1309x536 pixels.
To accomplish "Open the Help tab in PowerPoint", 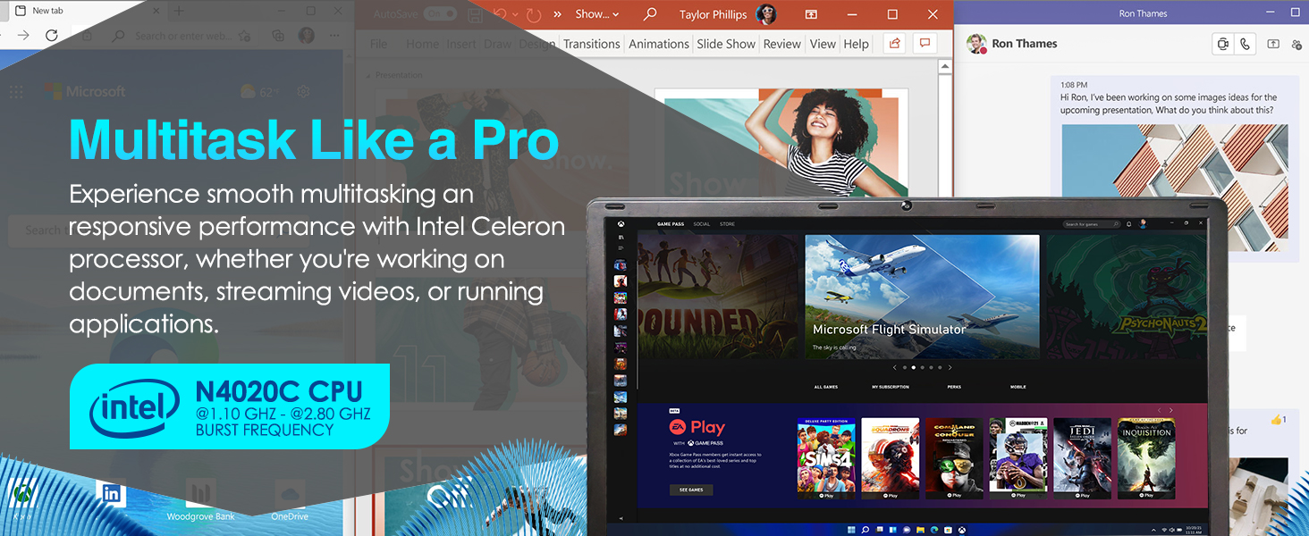I will tap(856, 44).
